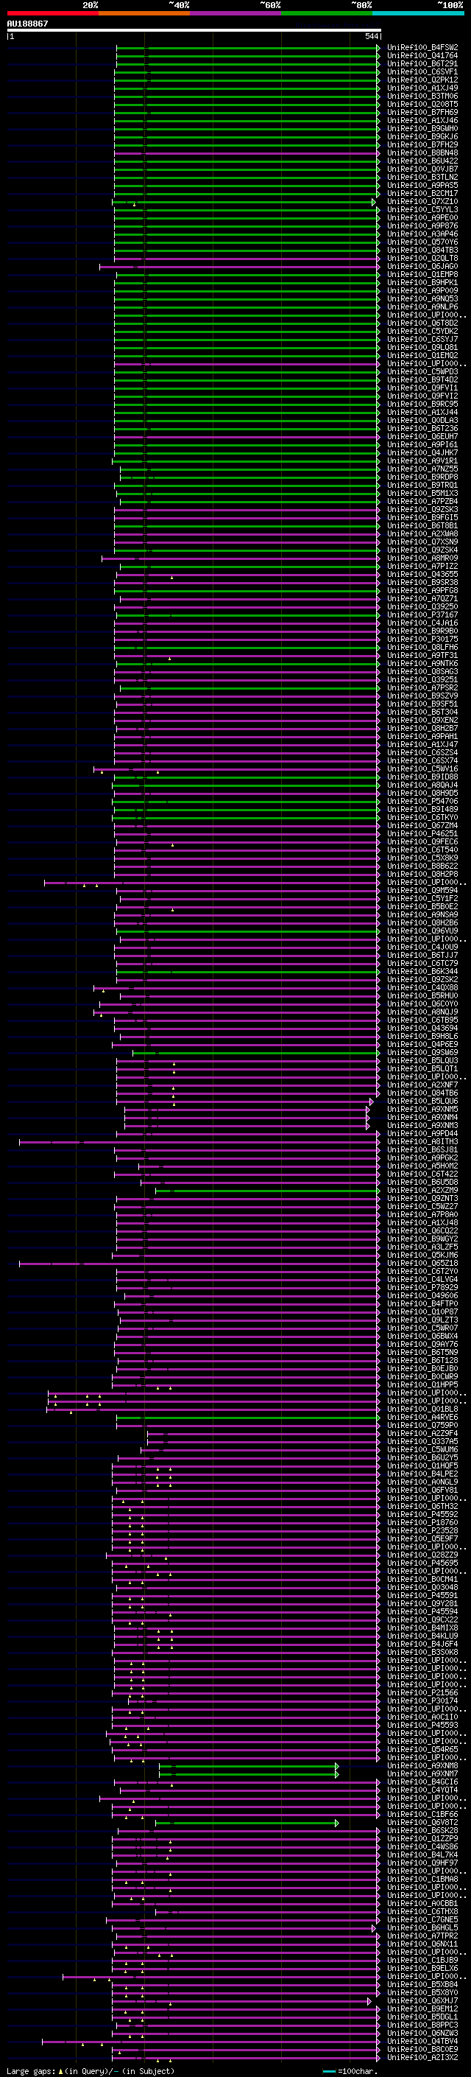Open hit UniRef100_Q41764
The height and width of the screenshot is (2077, 471).
[422, 56]
